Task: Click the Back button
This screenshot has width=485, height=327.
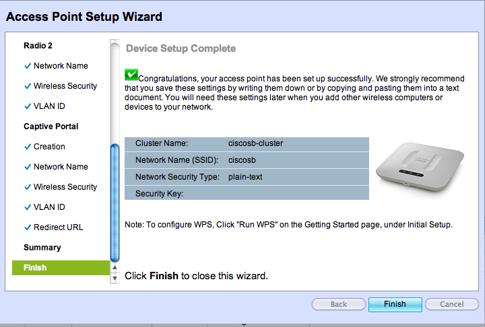Action: (339, 304)
